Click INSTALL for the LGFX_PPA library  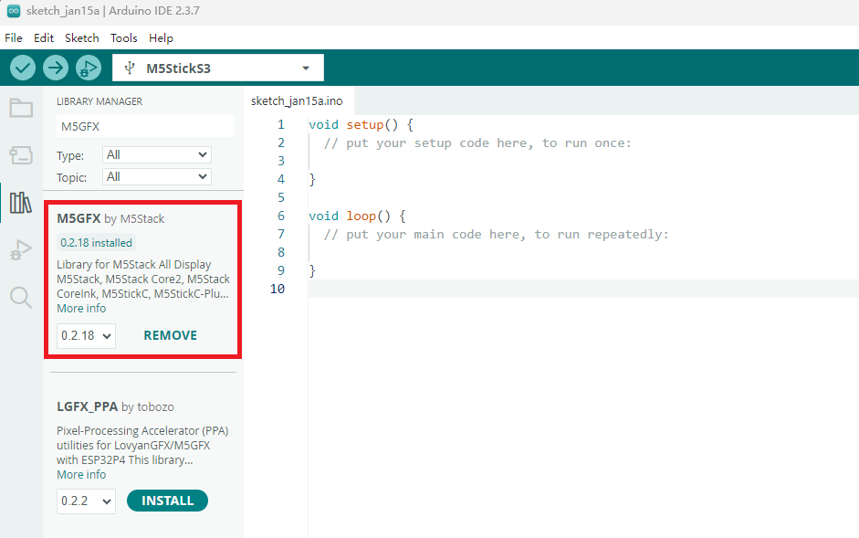(167, 501)
